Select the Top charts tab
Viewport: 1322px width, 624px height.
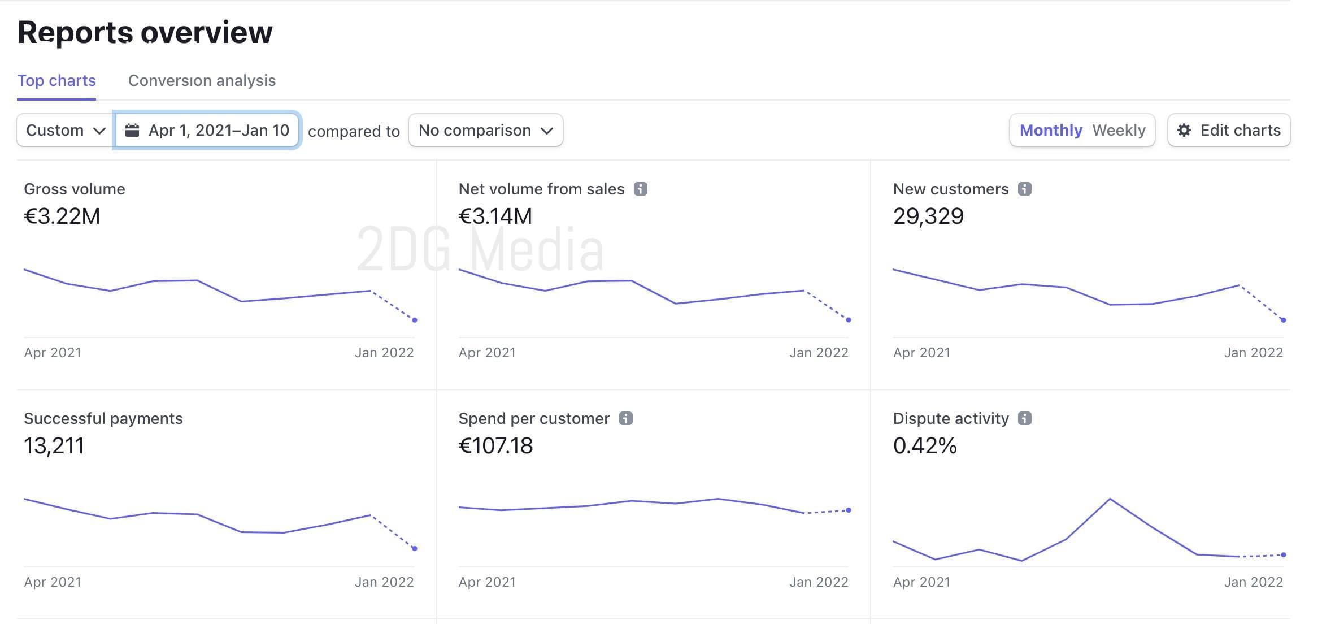[56, 80]
